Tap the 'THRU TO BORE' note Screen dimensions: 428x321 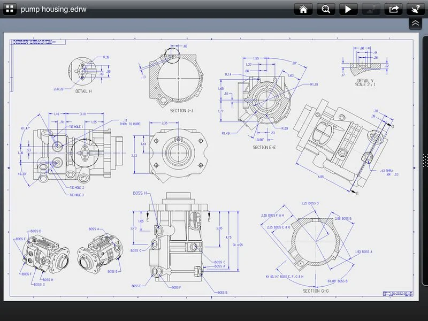[x=130, y=124]
